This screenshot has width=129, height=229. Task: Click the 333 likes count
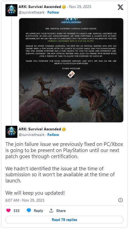[x=17, y=211]
